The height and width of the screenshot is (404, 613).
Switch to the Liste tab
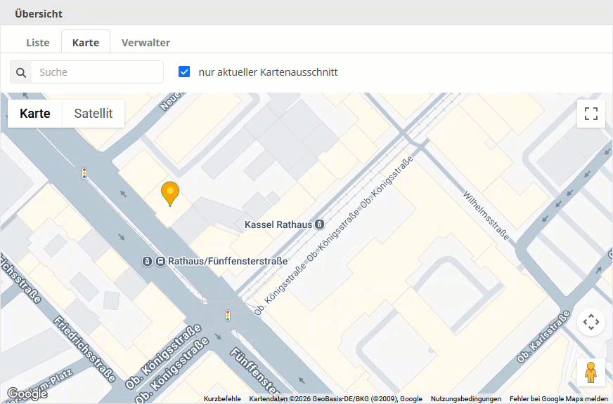[x=38, y=43]
